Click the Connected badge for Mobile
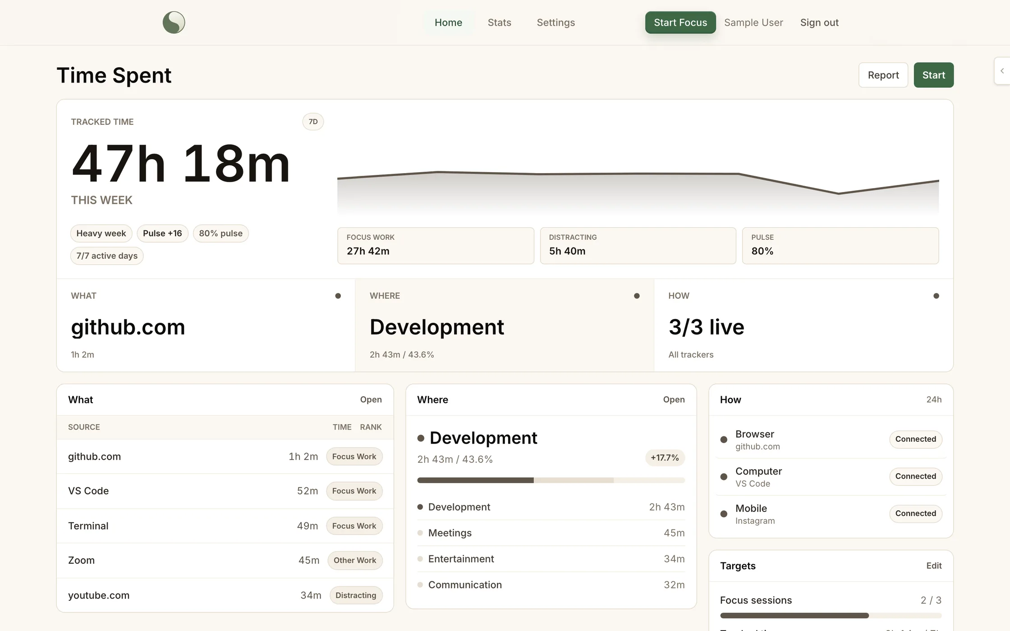This screenshot has height=631, width=1010. tap(916, 514)
